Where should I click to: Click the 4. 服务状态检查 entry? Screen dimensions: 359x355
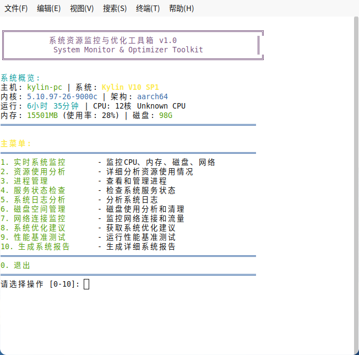tap(33, 190)
